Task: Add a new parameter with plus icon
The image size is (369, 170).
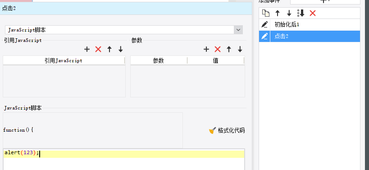Action: click(x=206, y=49)
